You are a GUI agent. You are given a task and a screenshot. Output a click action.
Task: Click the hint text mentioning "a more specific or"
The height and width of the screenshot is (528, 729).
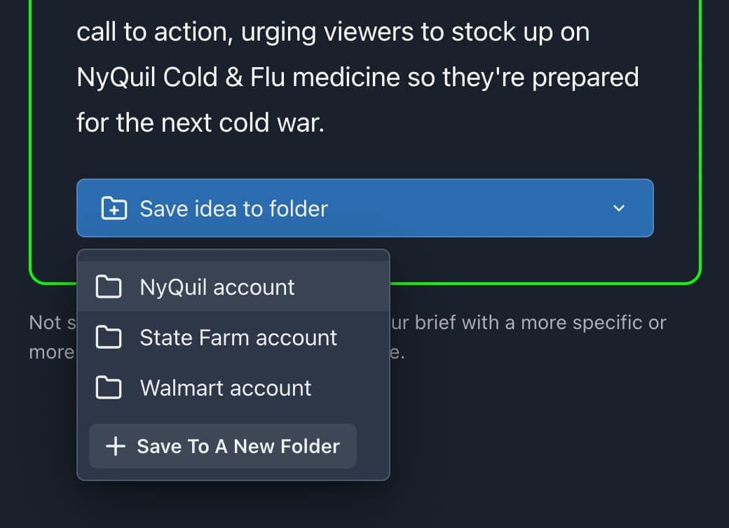pos(533,323)
